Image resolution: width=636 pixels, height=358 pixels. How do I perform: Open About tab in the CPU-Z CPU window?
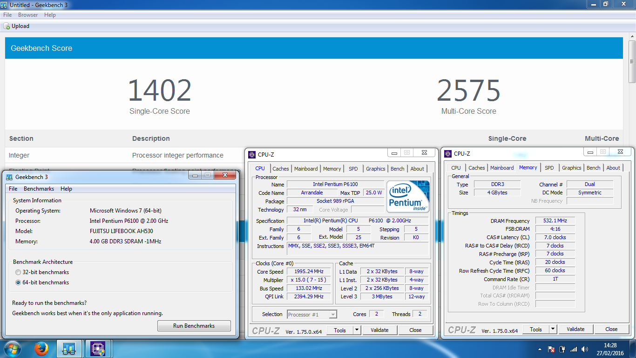[417, 169]
